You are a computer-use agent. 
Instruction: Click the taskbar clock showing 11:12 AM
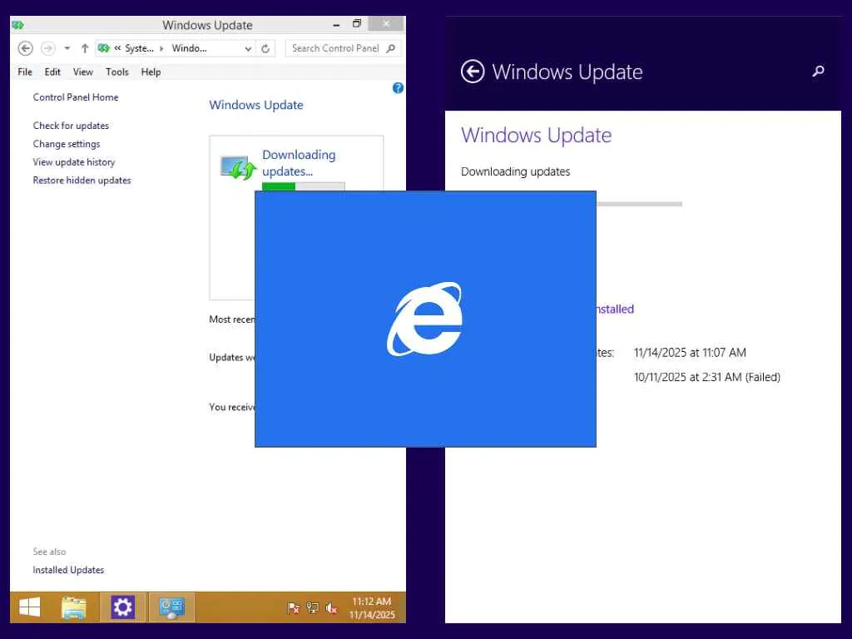point(372,608)
